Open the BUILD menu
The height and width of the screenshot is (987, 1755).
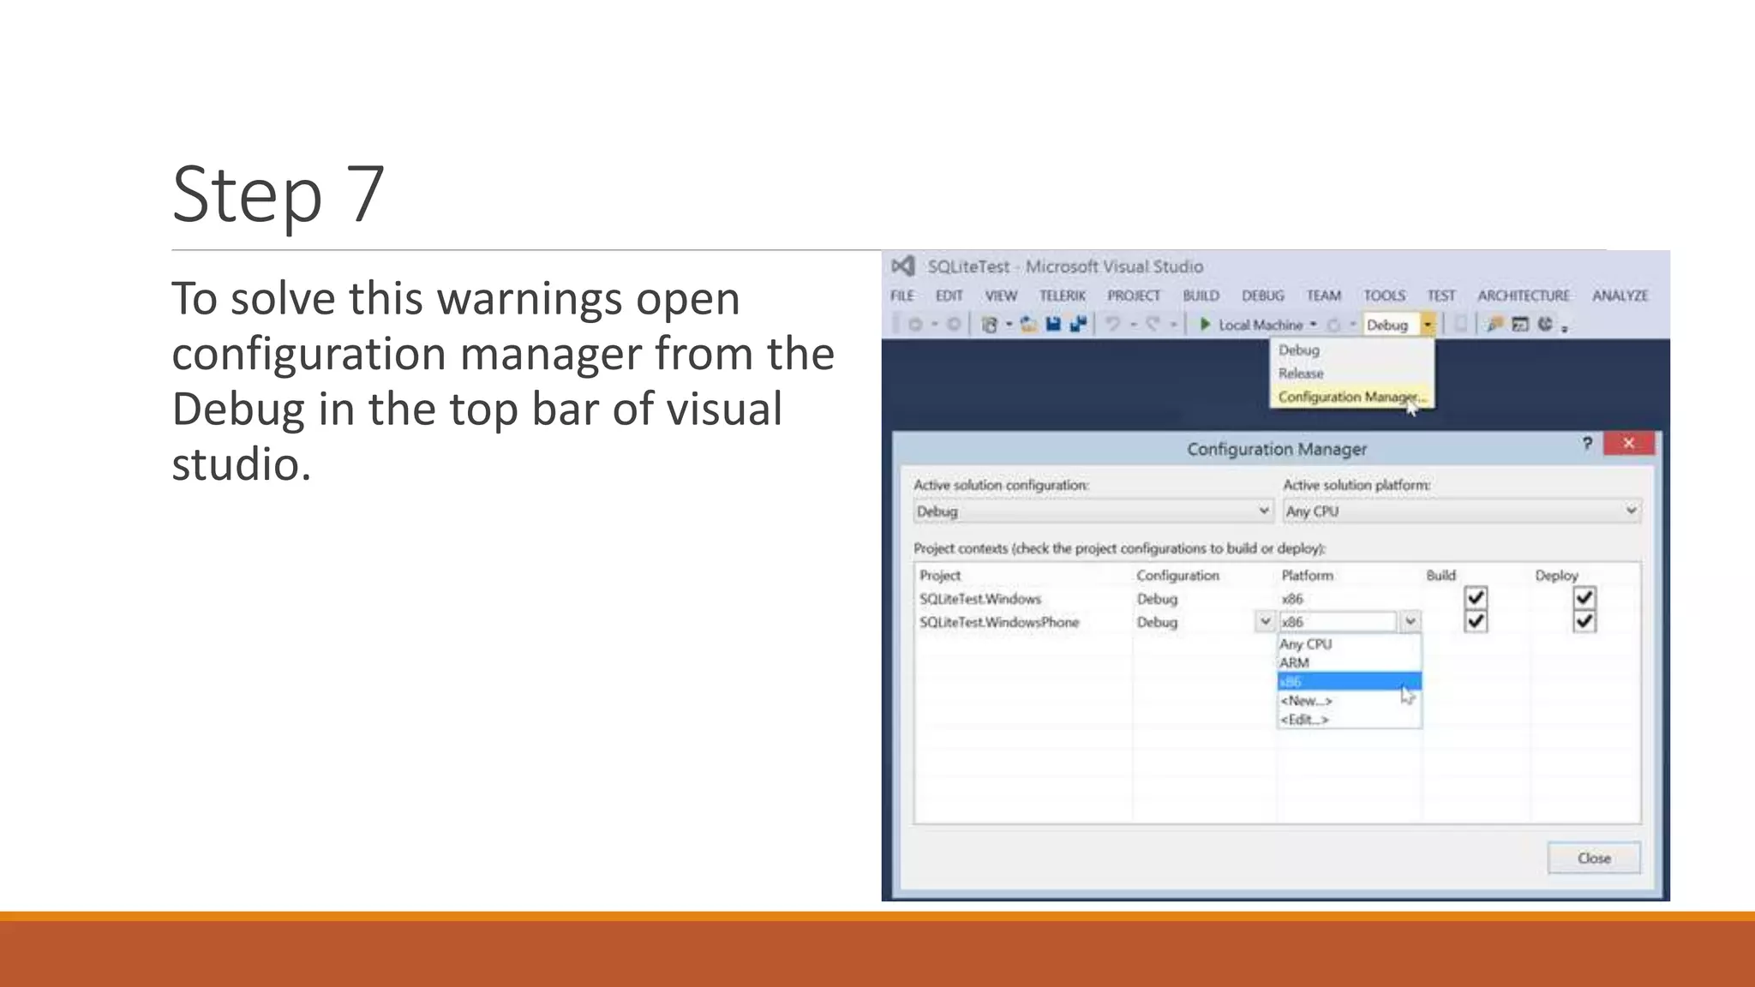click(1201, 296)
